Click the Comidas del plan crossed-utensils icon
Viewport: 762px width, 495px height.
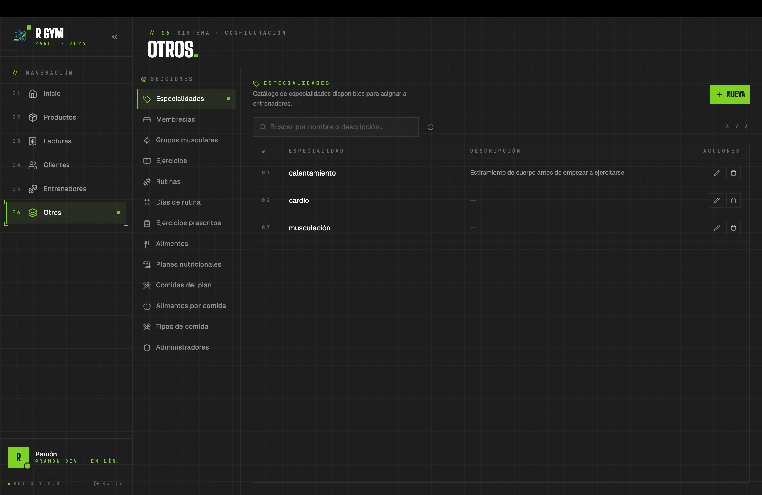coord(147,286)
